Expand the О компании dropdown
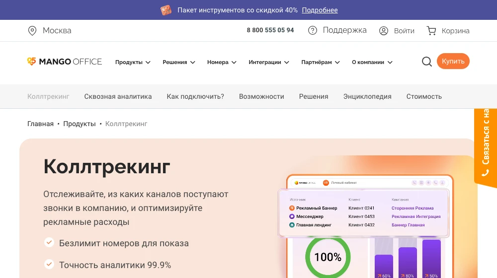Viewport: 497px width, 278px height. tap(372, 63)
